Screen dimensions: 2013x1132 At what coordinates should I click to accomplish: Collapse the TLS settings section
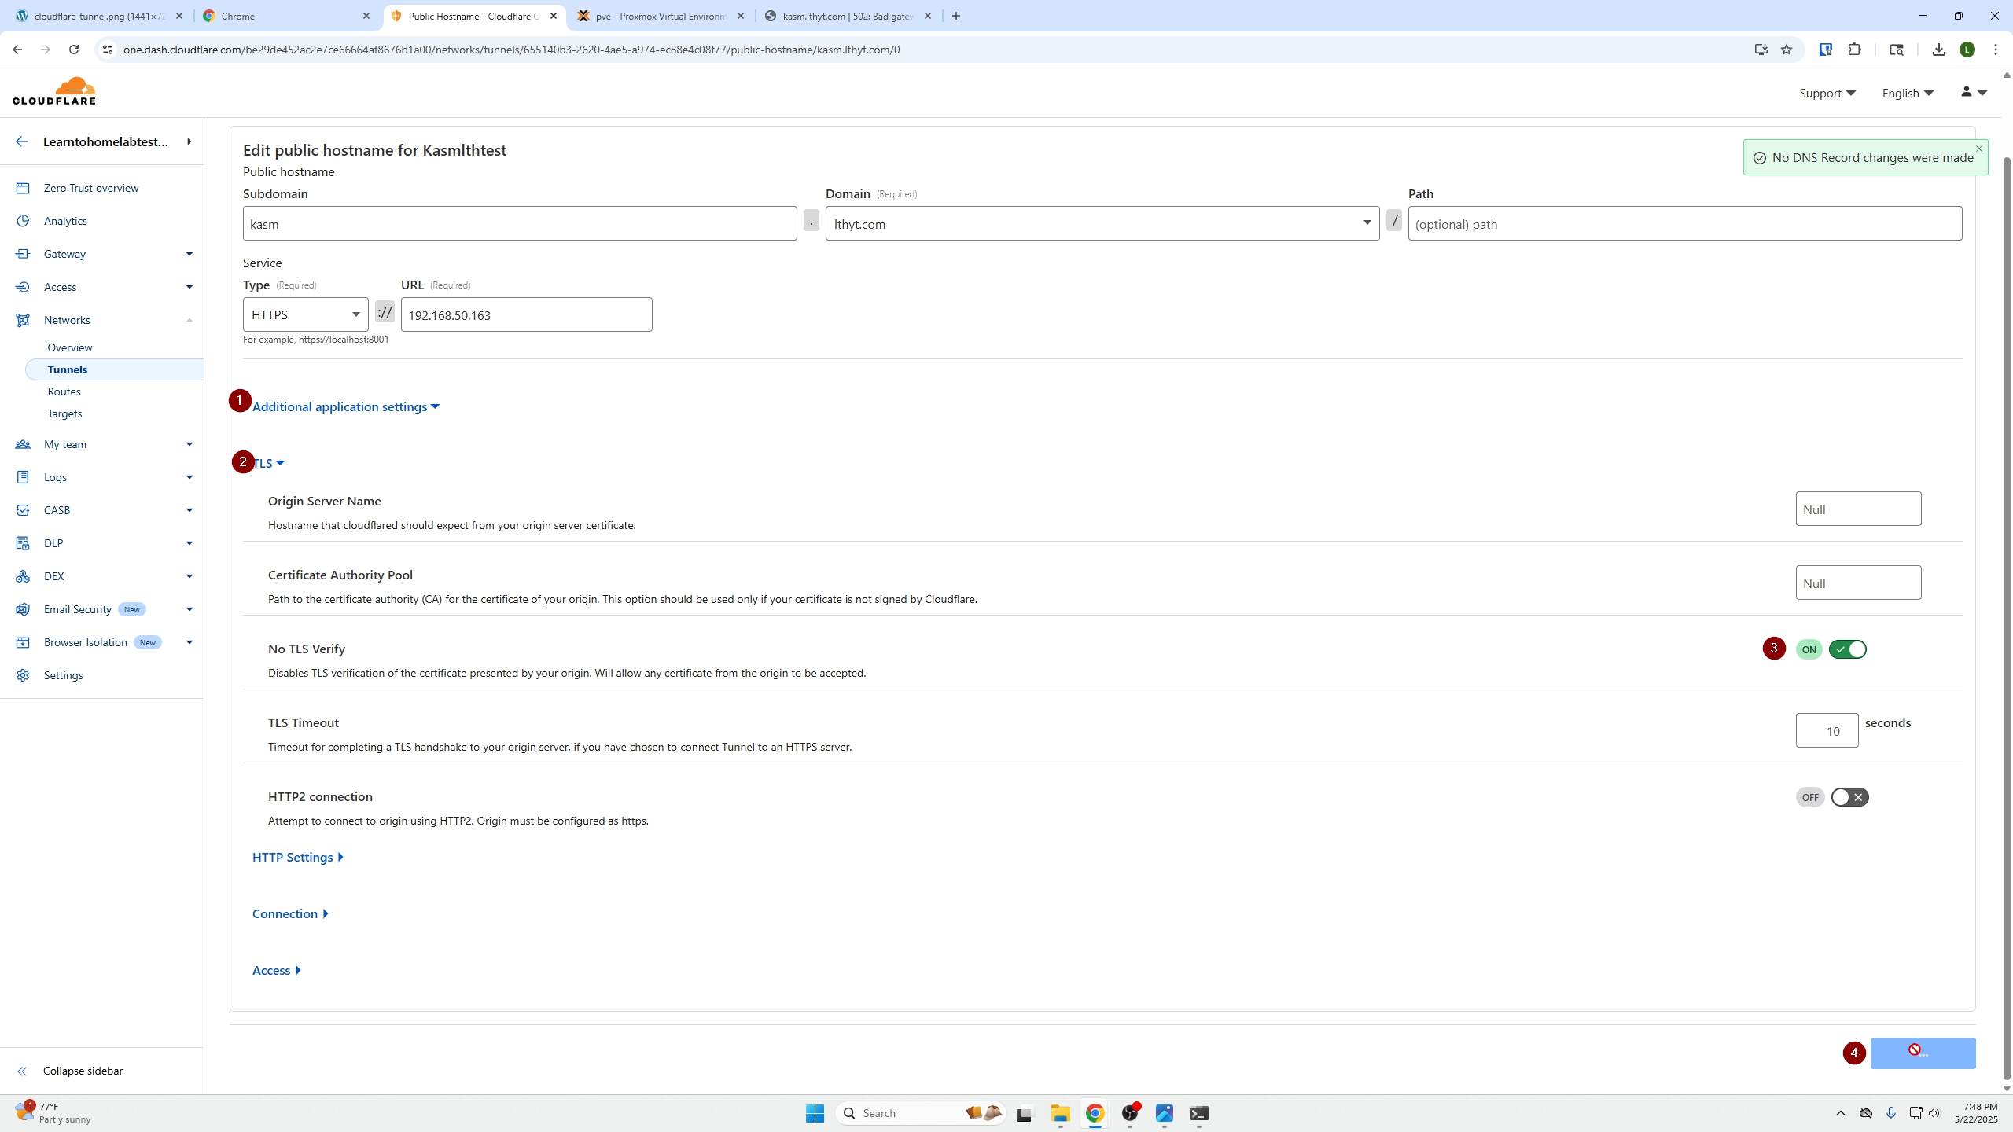point(267,462)
